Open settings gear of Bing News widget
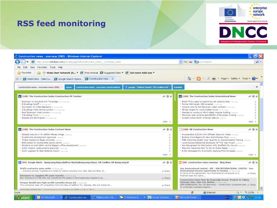The image size is (277, 208). point(253,162)
